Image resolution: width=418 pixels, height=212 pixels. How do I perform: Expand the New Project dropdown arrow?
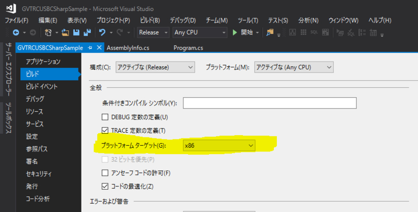tap(56, 33)
